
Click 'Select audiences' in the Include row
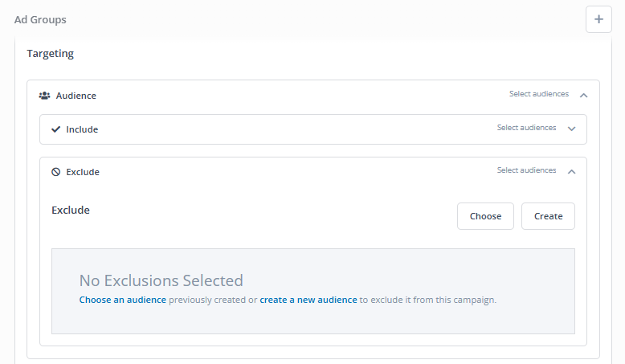click(x=526, y=128)
